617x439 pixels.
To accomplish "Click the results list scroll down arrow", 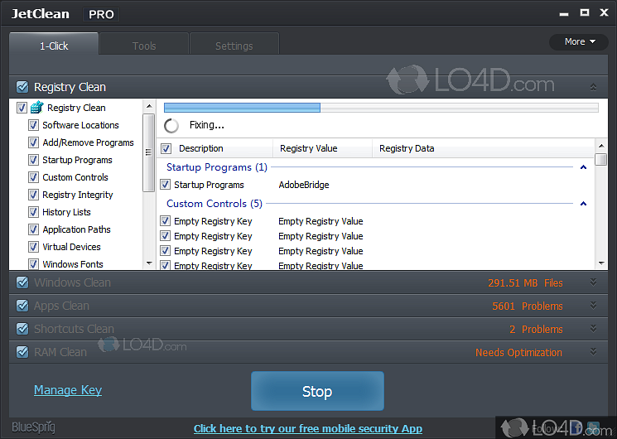I will [x=601, y=263].
